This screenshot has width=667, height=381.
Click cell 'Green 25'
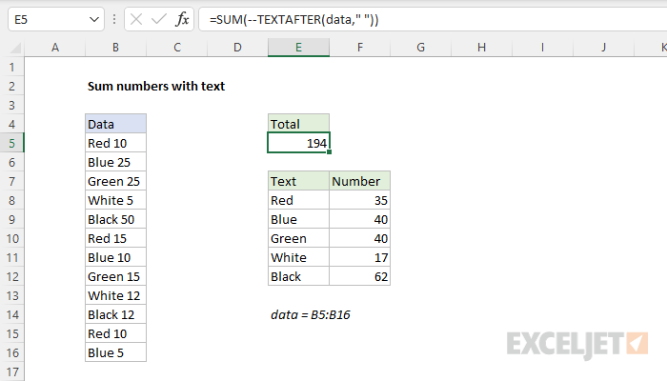[115, 182]
